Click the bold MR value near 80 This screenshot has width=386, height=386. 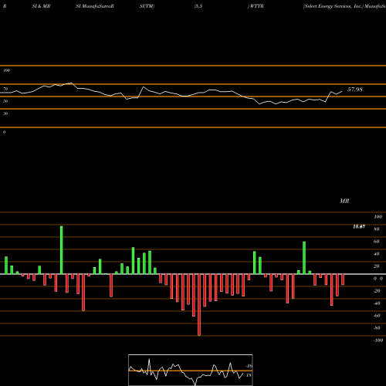click(359, 227)
